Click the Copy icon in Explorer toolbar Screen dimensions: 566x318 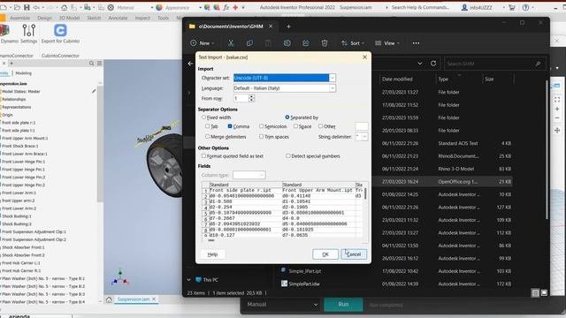click(x=249, y=43)
